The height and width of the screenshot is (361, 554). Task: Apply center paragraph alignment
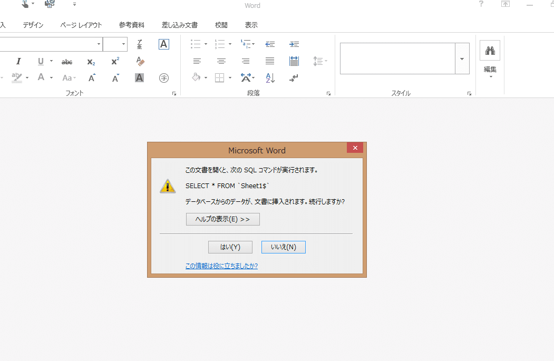click(x=221, y=61)
